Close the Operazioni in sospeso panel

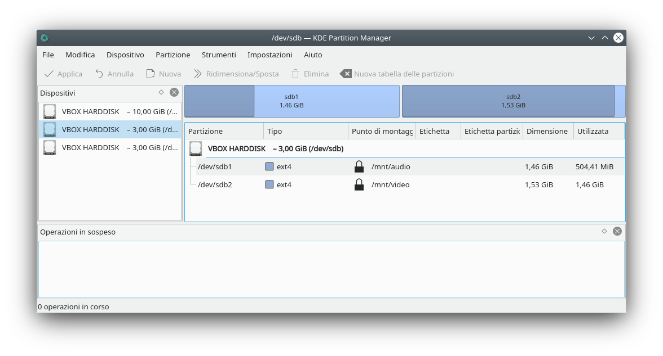617,231
